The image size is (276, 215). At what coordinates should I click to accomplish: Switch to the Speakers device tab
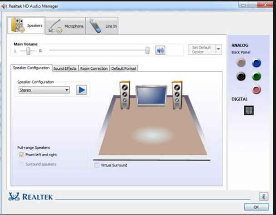26,25
